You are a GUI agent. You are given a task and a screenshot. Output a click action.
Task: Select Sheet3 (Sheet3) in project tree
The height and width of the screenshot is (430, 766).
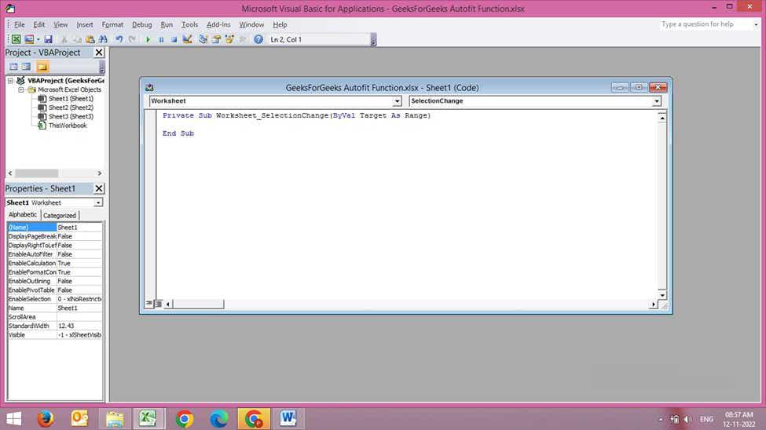(x=71, y=117)
